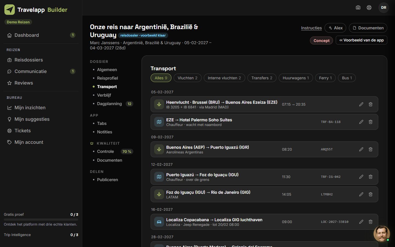Delete the Puerto Iguazú to Foz do Iguaçu transfer
This screenshot has height=247, width=395.
(x=371, y=177)
